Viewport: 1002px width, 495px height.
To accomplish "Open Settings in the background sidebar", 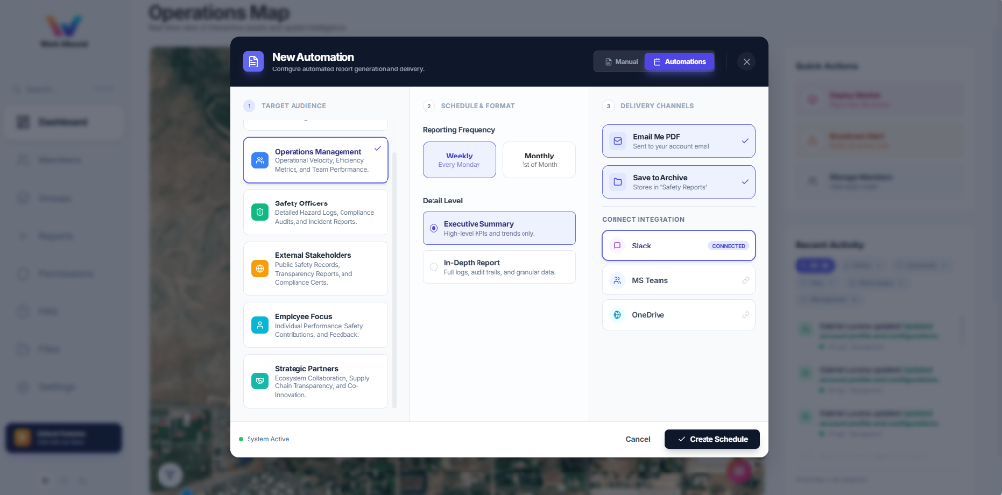I will coord(64,387).
